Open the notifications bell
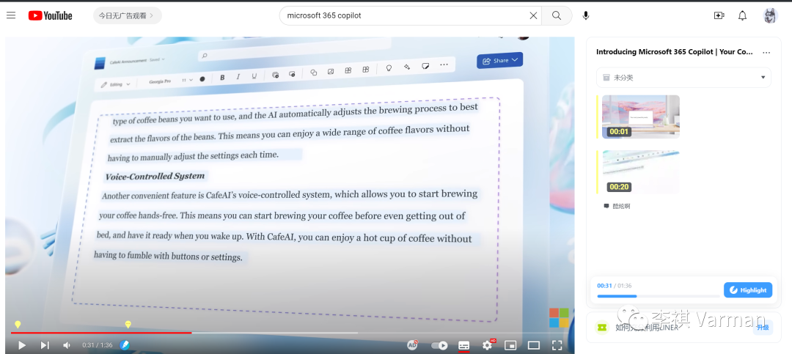792x354 pixels. pyautogui.click(x=742, y=15)
